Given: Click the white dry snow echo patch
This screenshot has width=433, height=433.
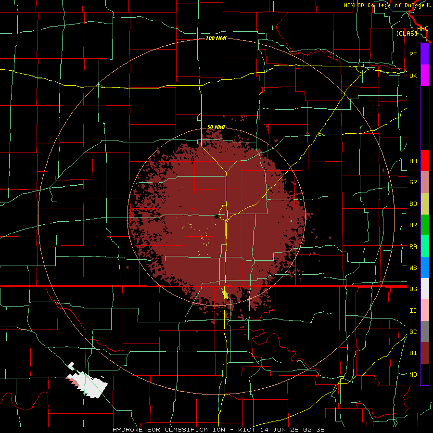Looking at the screenshot, I should [x=91, y=385].
